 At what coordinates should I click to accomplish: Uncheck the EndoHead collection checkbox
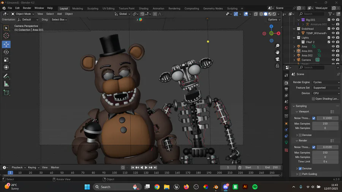(x=329, y=29)
